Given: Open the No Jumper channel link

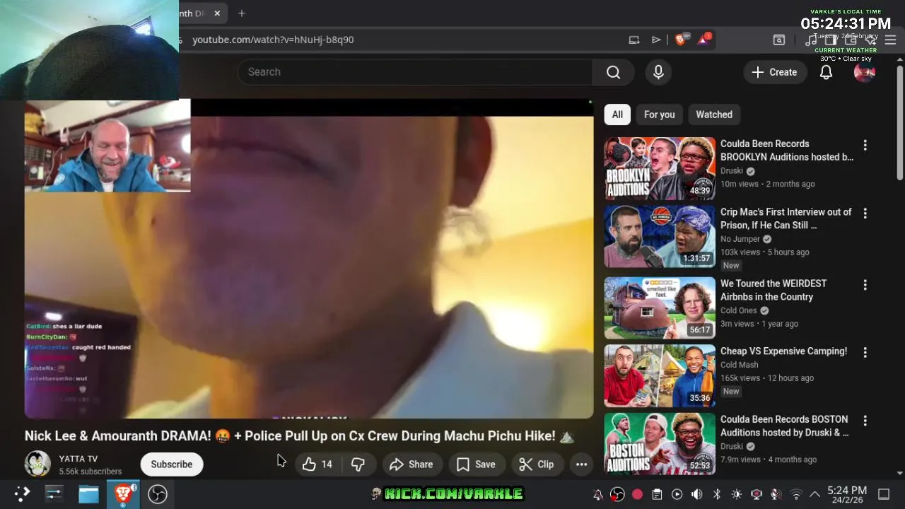Looking at the screenshot, I should tap(740, 239).
